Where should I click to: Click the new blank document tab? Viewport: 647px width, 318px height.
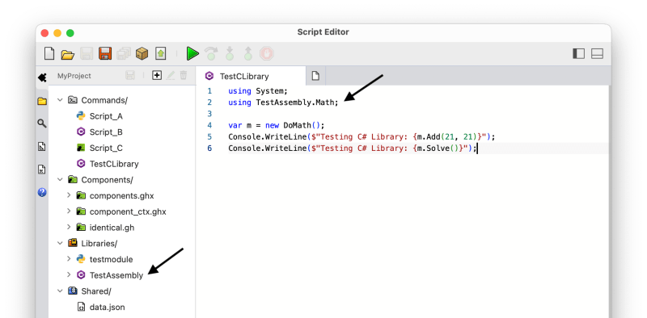315,76
